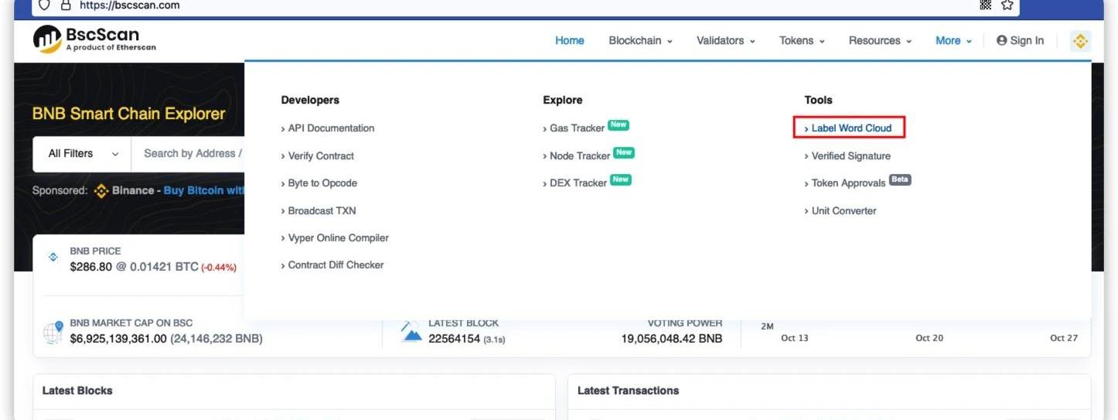Open the Blockchain dropdown menu
The image size is (1118, 420).
point(640,41)
